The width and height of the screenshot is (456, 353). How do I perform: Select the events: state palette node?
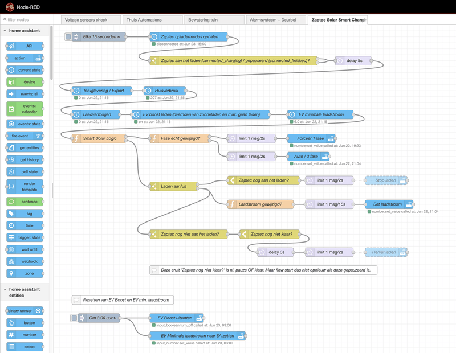pyautogui.click(x=25, y=124)
